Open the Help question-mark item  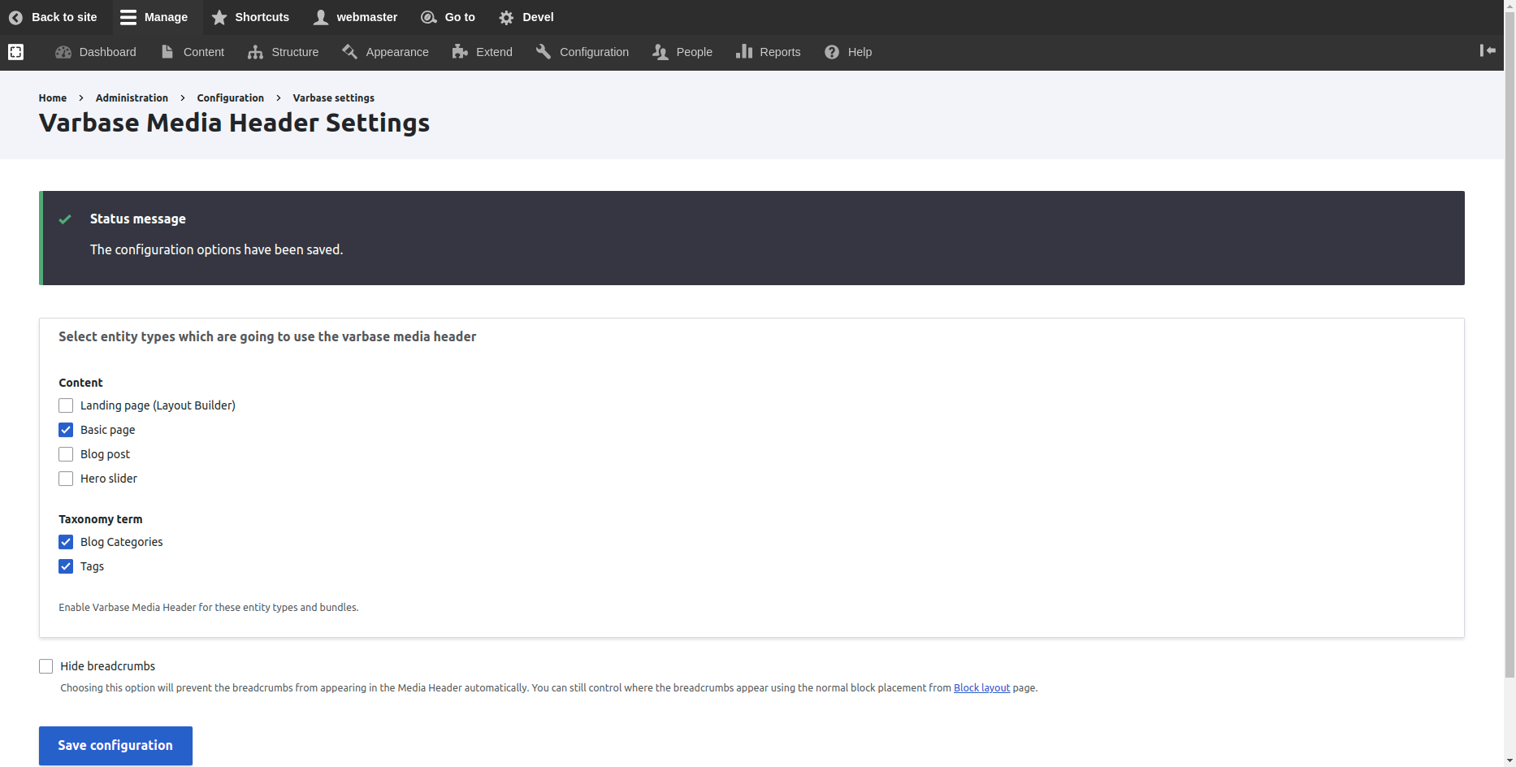(848, 52)
